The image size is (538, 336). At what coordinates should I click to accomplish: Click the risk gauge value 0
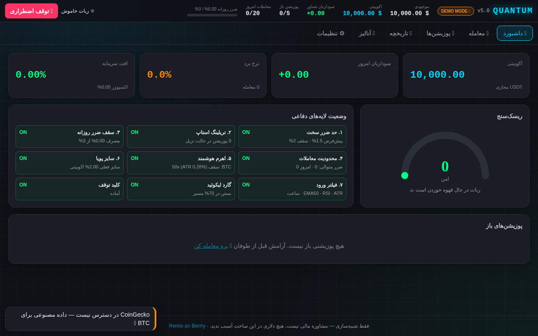pyautogui.click(x=445, y=166)
